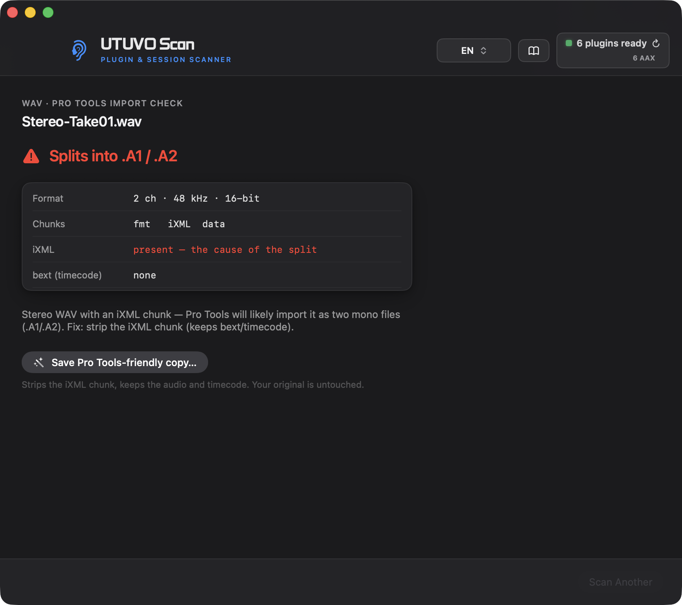Minimize the window using the yellow button
Viewport: 682px width, 605px height.
pos(30,12)
